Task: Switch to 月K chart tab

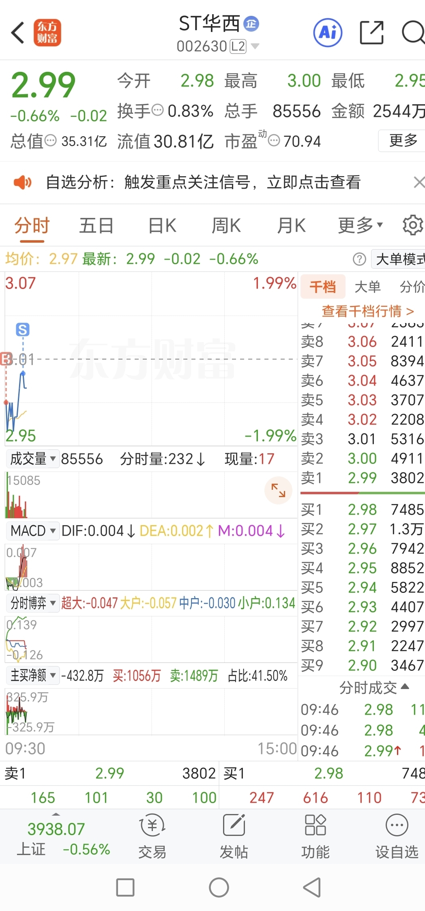Action: point(291,226)
